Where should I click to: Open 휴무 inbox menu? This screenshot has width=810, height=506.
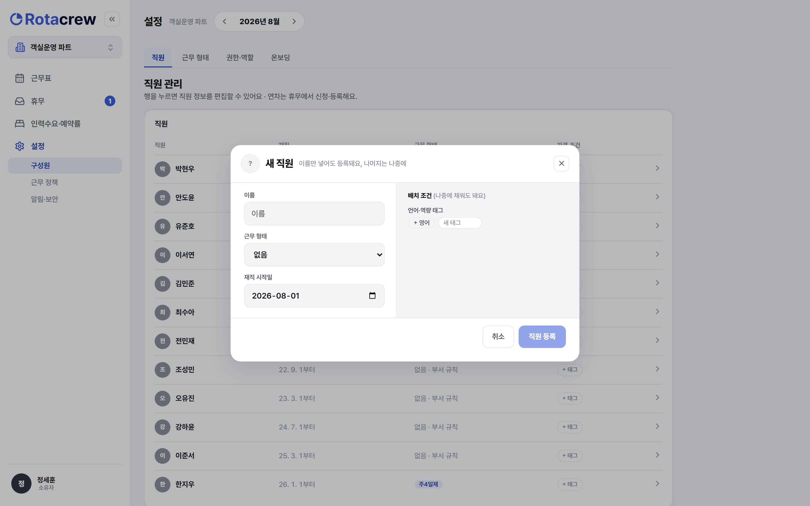[65, 101]
